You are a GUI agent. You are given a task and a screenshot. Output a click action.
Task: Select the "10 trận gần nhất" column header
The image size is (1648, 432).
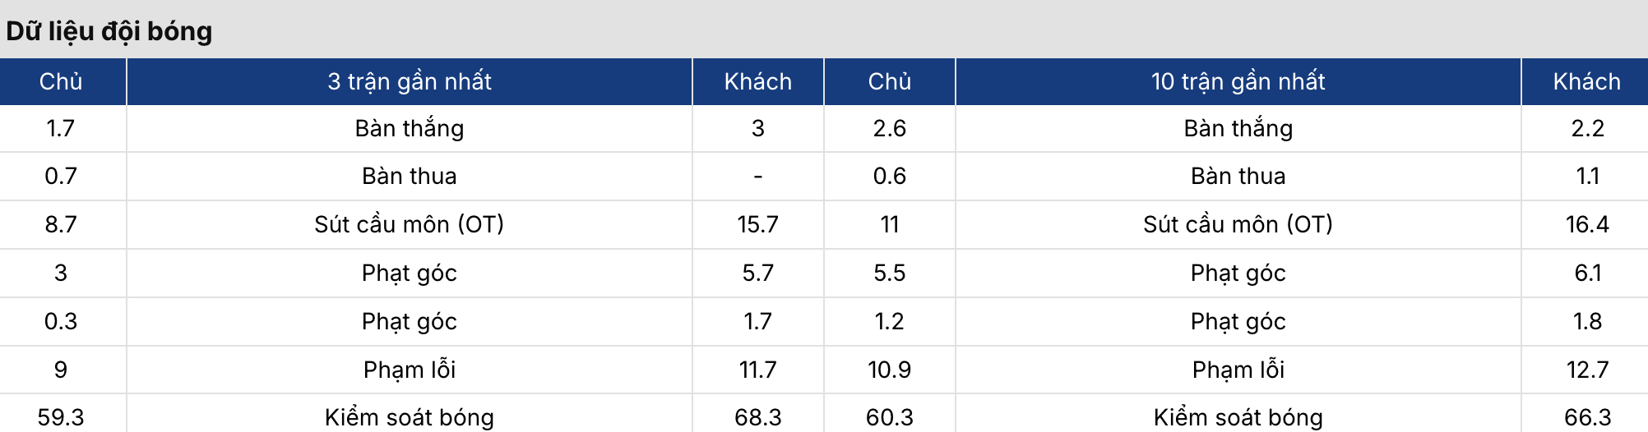(x=1238, y=81)
